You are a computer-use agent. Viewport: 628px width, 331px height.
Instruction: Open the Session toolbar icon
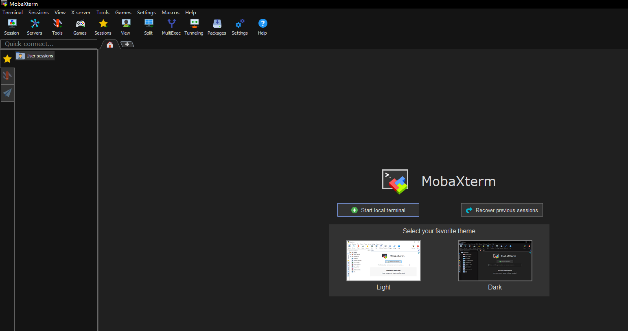click(x=12, y=27)
